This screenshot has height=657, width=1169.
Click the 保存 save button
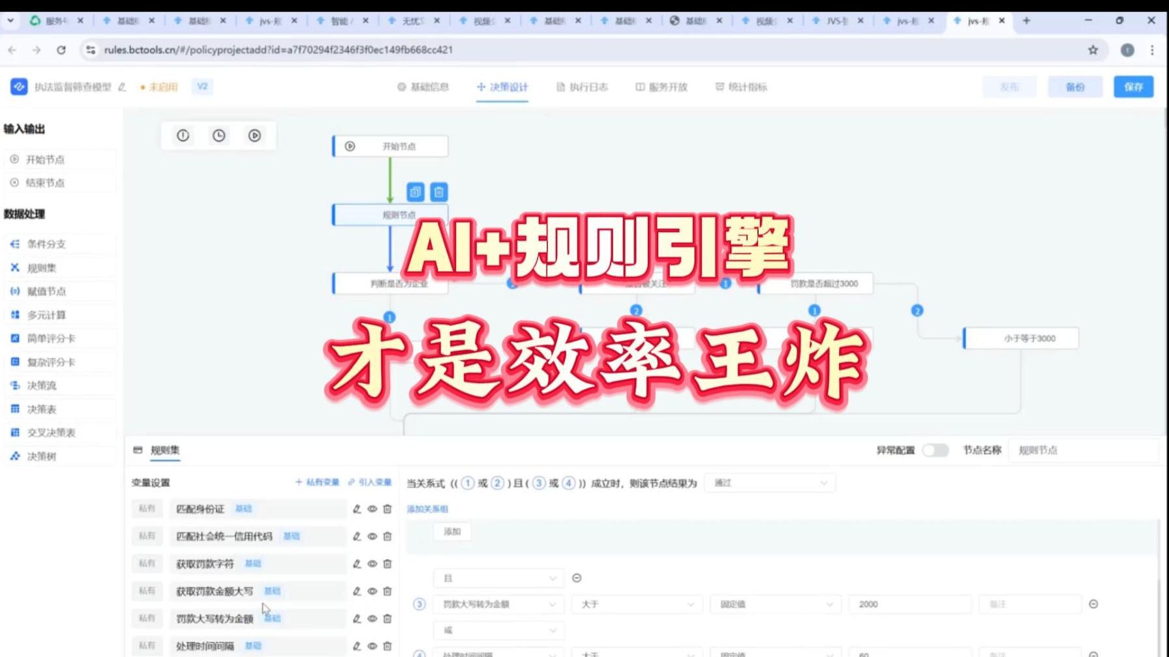tap(1133, 87)
